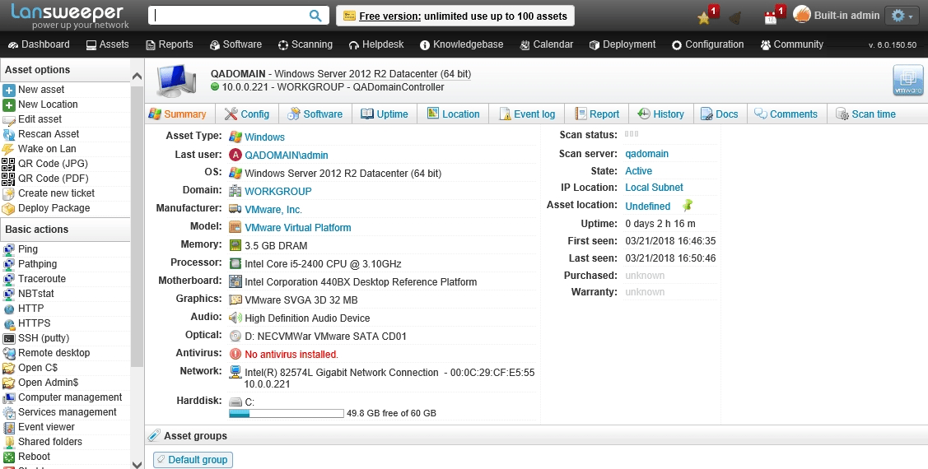Collapse the Asset groups section

[x=153, y=436]
